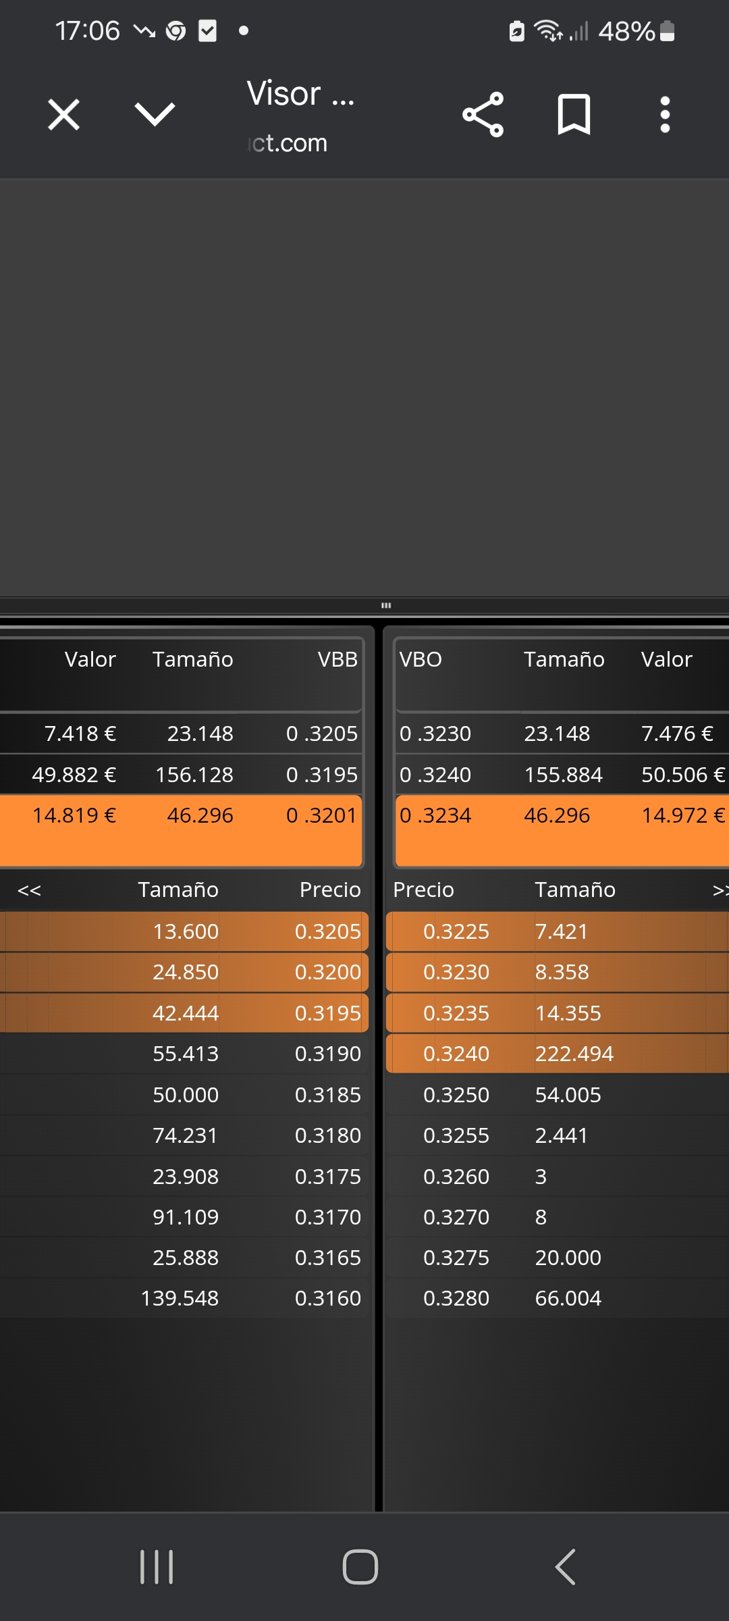Click the highlighted 0.3234 VBO orange row
The image size is (729, 1621).
click(562, 830)
